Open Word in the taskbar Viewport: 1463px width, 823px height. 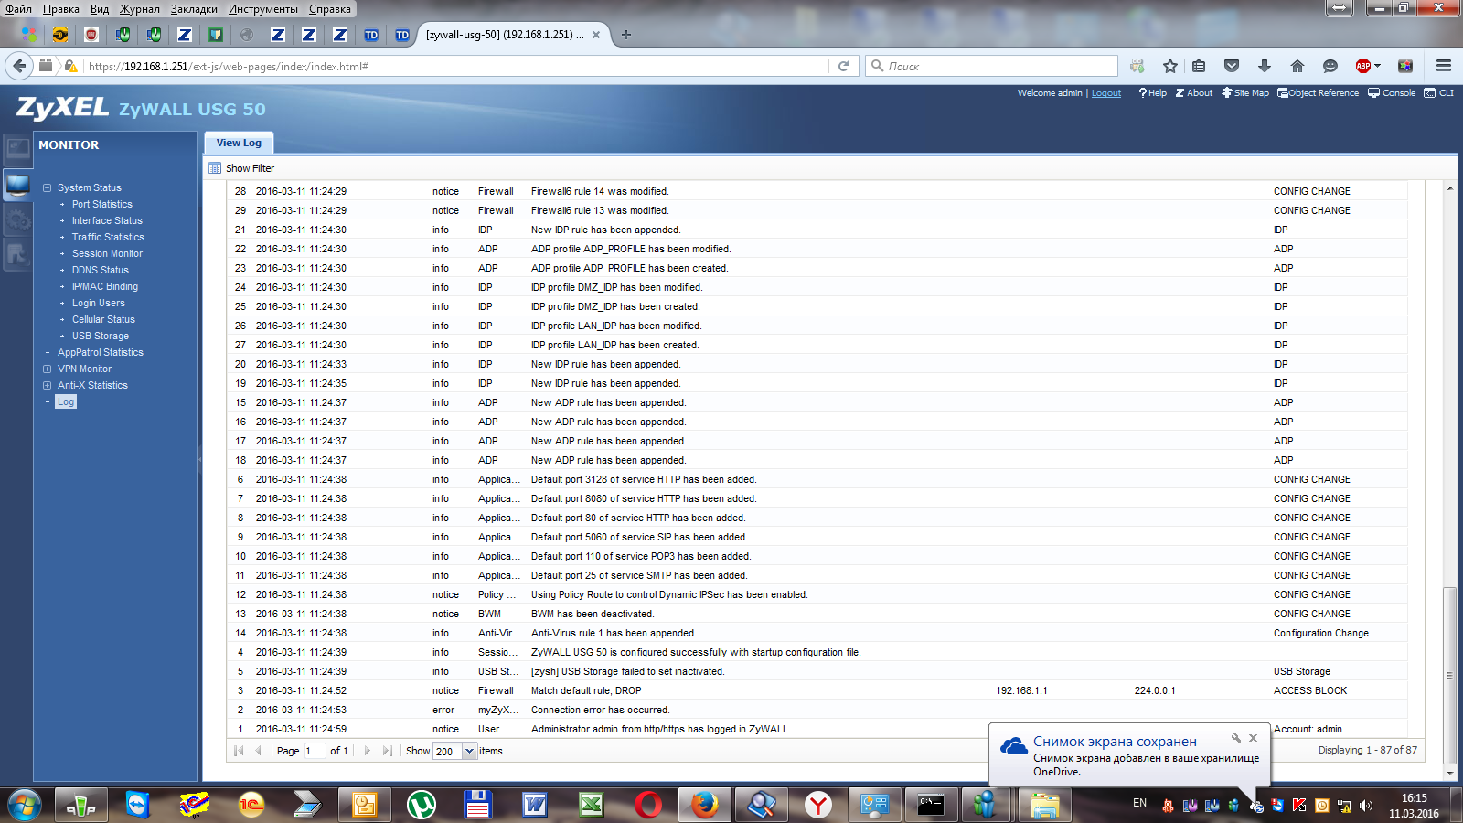(x=535, y=805)
